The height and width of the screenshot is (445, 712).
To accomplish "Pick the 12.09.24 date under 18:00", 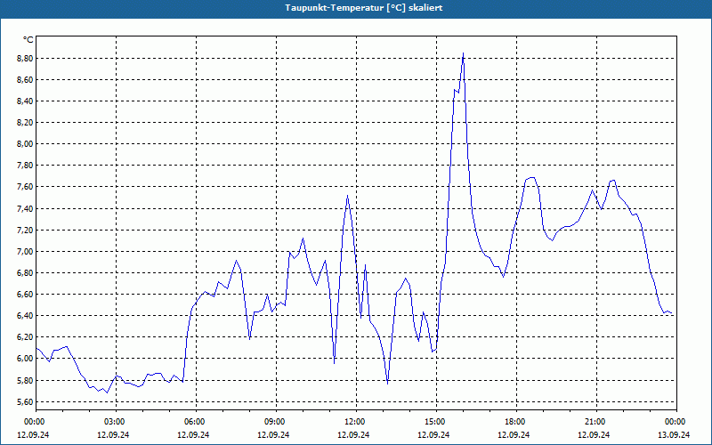I will pos(514,434).
